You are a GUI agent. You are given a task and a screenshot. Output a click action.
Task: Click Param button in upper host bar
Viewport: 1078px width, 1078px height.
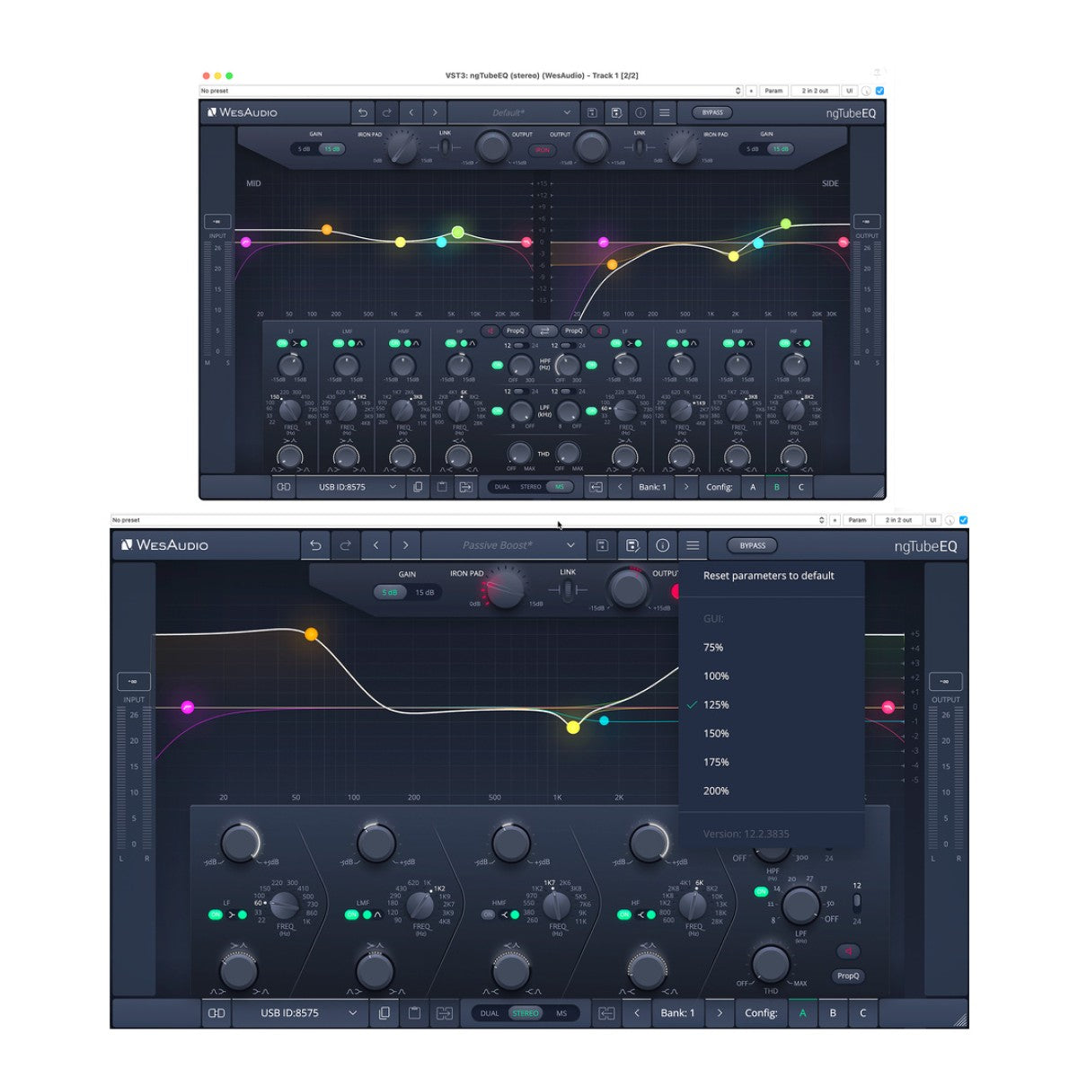point(773,91)
